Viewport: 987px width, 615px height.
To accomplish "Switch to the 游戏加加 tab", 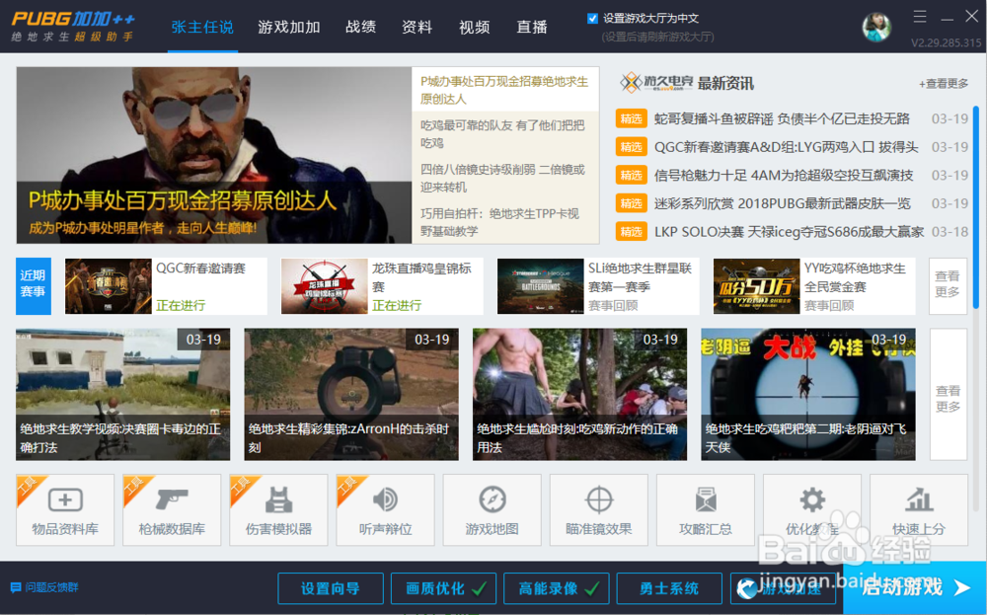I will pos(289,27).
